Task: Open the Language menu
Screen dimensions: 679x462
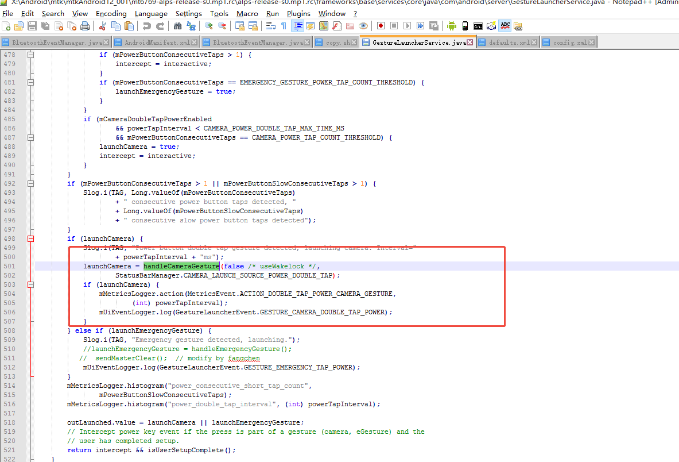Action: click(151, 14)
